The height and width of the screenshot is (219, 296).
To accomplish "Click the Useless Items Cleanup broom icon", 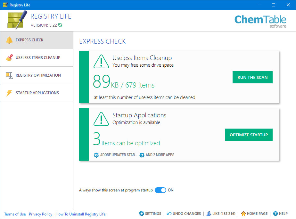I will tap(9, 58).
